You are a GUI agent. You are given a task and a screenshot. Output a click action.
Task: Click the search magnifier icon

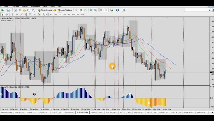click(210, 10)
